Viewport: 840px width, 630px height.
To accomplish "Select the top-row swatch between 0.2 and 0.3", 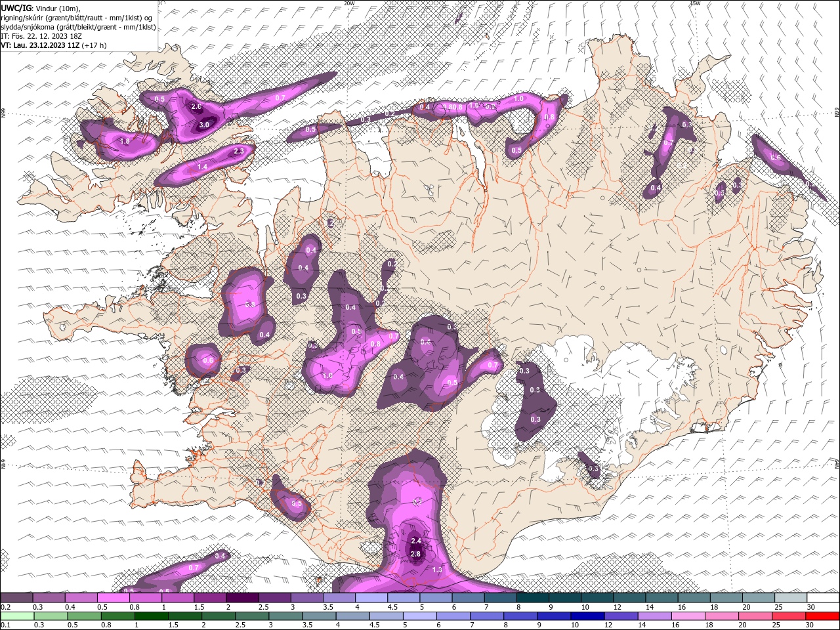I will point(16,597).
